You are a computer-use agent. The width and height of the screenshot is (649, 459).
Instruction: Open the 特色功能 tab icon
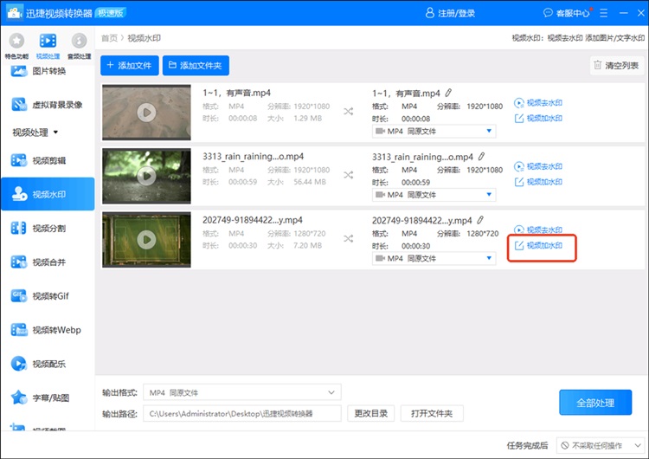(16, 41)
